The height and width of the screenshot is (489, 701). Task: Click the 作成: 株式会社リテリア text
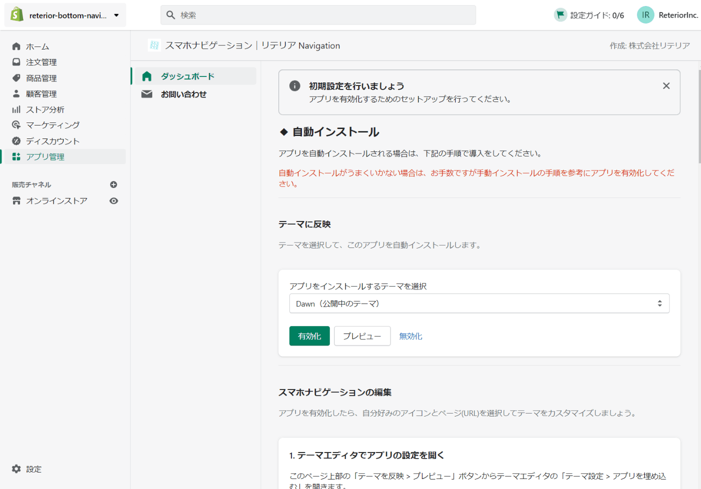point(649,45)
